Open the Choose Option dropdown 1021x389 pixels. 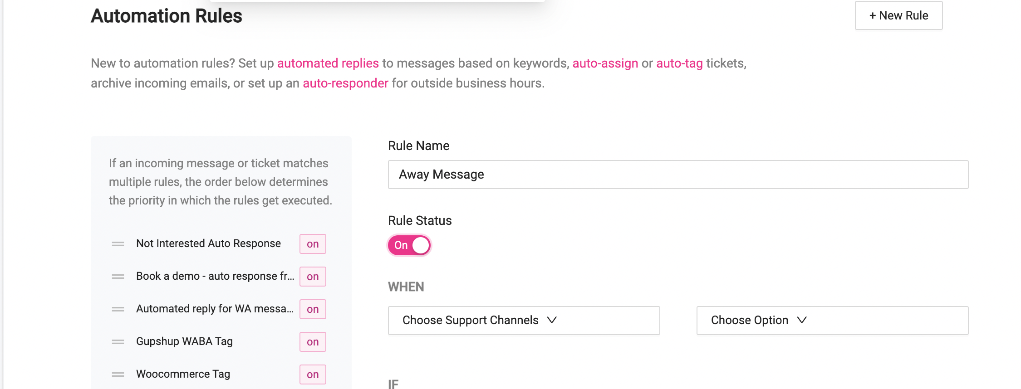pos(832,321)
